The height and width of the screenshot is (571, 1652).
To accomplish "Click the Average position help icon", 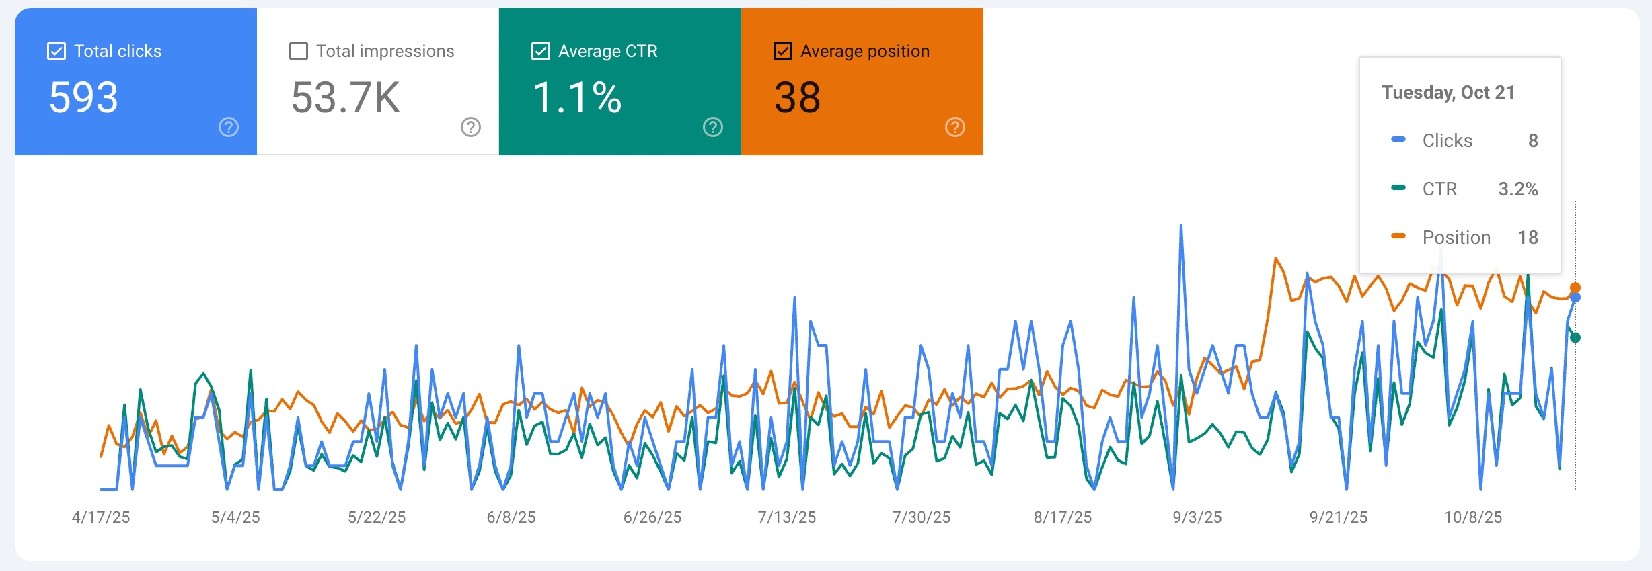I will pyautogui.click(x=955, y=127).
